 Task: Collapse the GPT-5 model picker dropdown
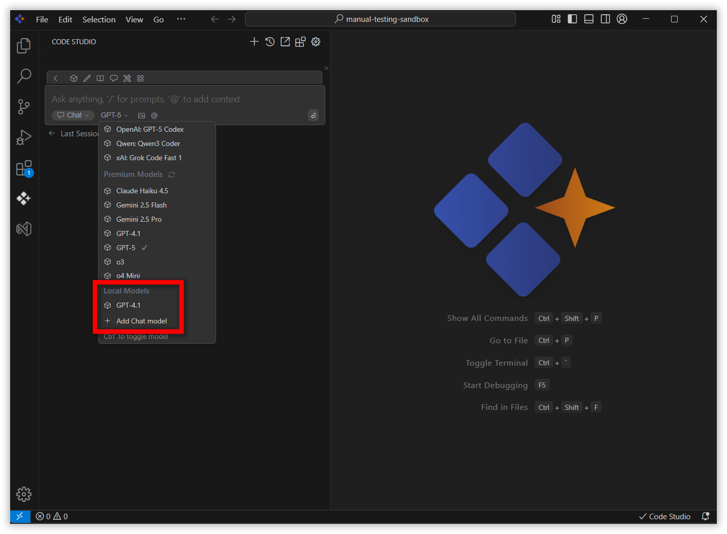(x=114, y=115)
